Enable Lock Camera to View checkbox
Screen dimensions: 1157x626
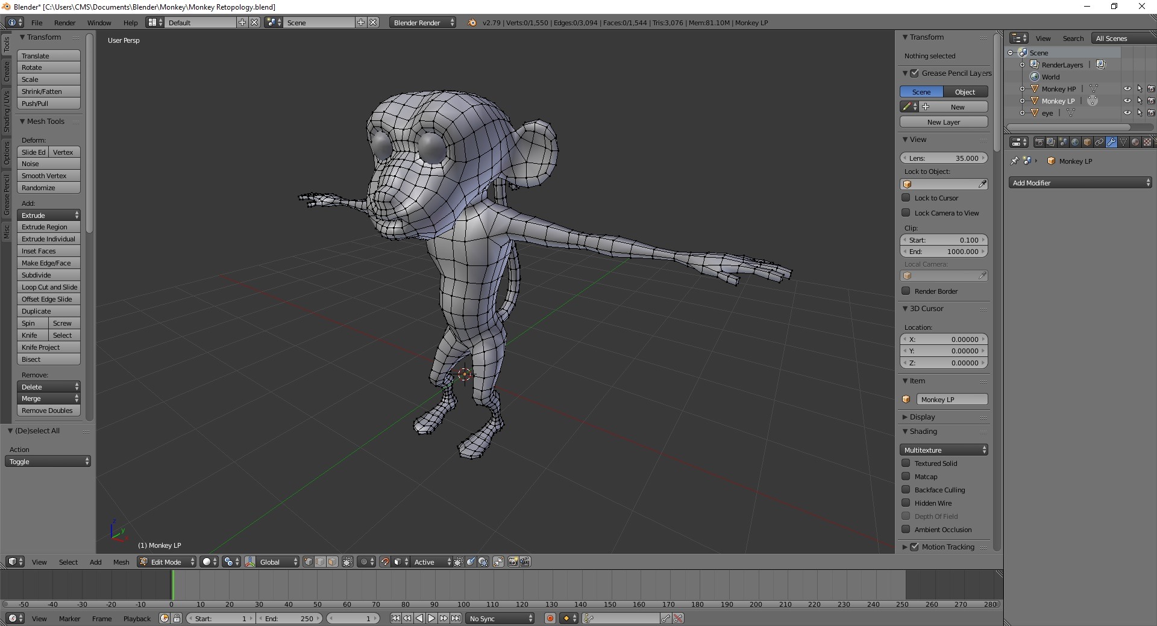click(906, 212)
